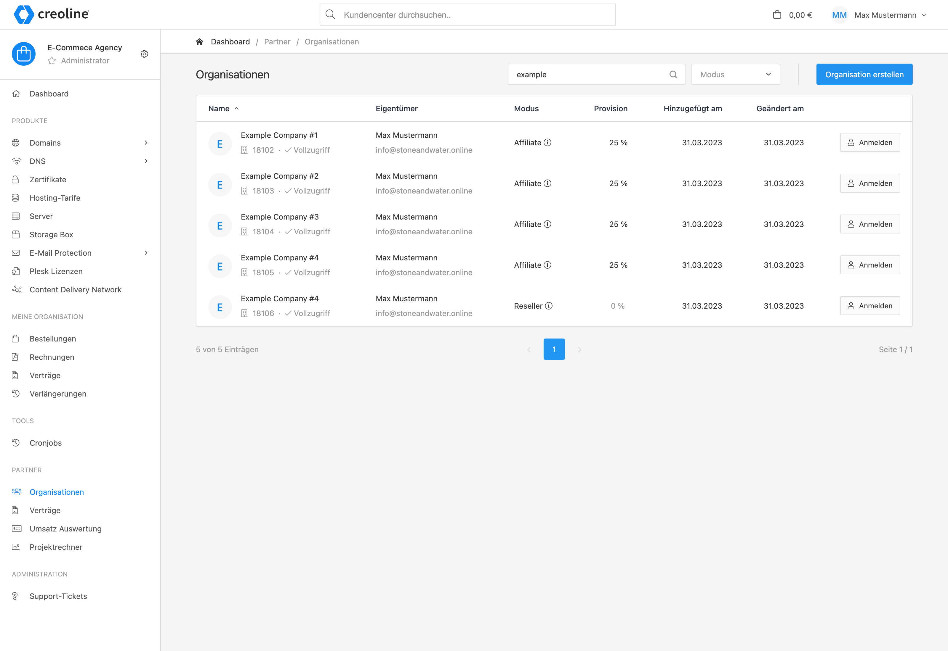This screenshot has width=948, height=651.
Task: Select Organisationen in the Partner menu
Action: (57, 492)
